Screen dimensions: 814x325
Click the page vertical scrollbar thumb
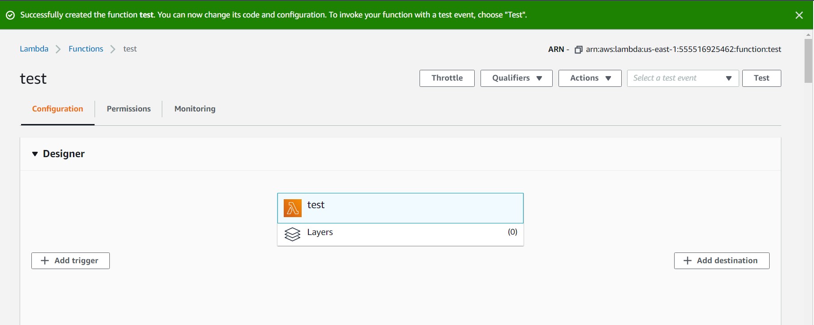pos(808,61)
